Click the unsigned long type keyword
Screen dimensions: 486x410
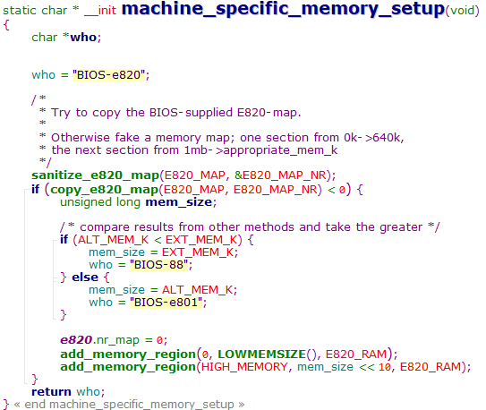100,202
